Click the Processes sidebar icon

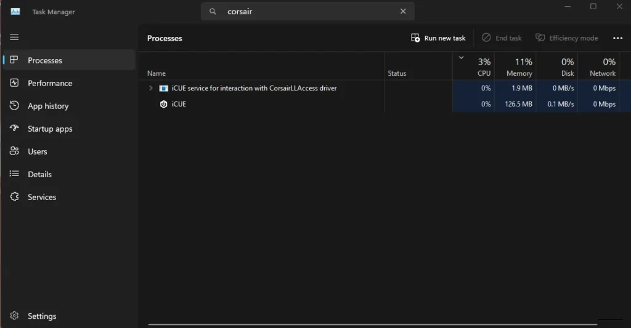pos(14,60)
